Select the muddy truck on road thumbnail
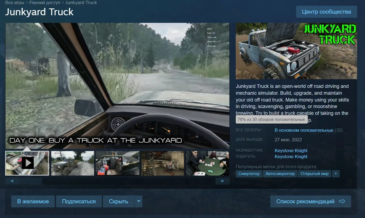 point(72,163)
